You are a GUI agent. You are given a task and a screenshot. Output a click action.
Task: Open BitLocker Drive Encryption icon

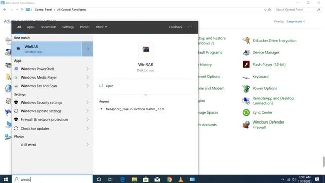pyautogui.click(x=246, y=41)
